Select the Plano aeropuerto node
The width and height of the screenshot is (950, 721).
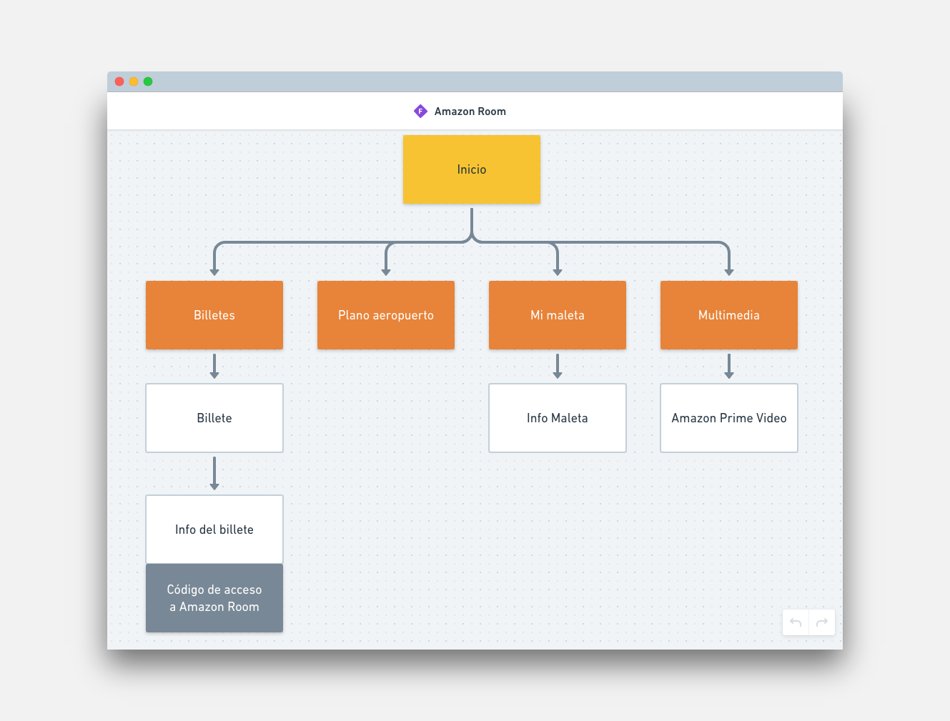pos(386,315)
